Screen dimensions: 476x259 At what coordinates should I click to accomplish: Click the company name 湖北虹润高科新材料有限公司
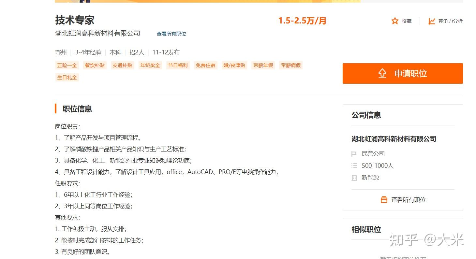pos(97,33)
